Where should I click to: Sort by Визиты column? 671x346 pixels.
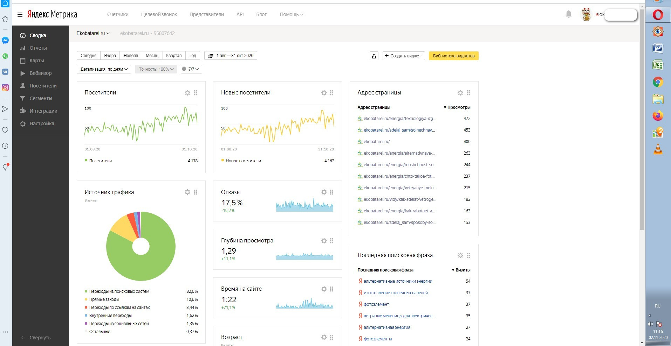(x=461, y=270)
